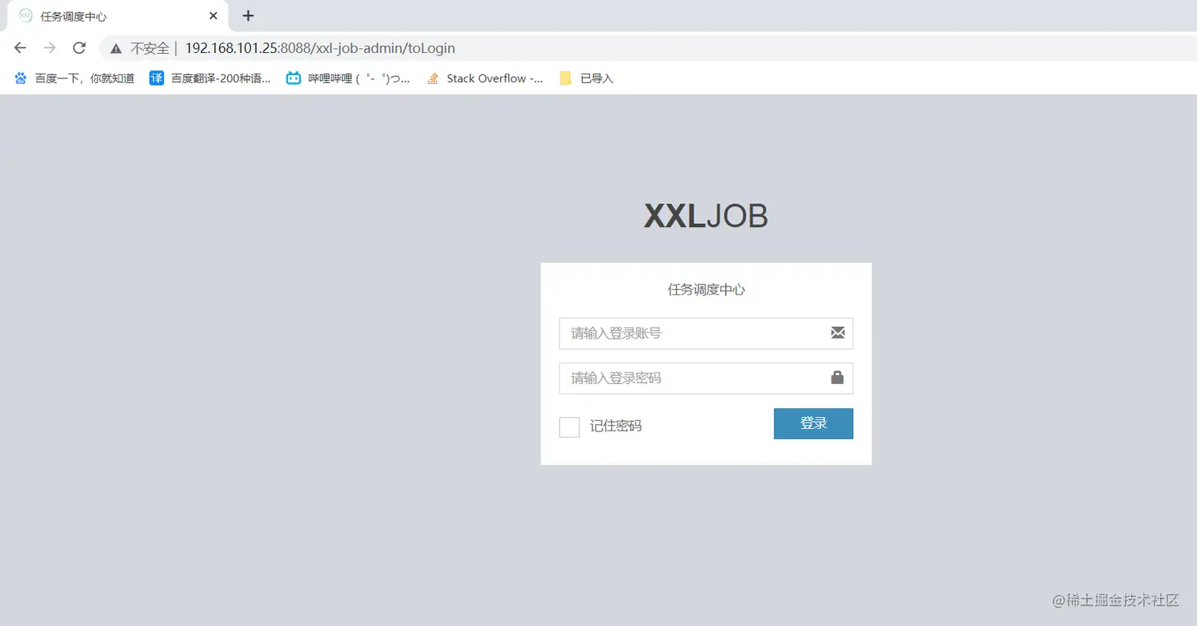Tick the 记住密码 checkbox
The width and height of the screenshot is (1197, 626).
569,427
